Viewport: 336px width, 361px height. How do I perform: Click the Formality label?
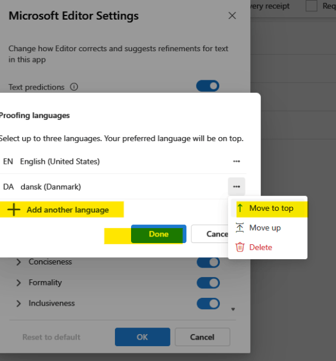(45, 282)
